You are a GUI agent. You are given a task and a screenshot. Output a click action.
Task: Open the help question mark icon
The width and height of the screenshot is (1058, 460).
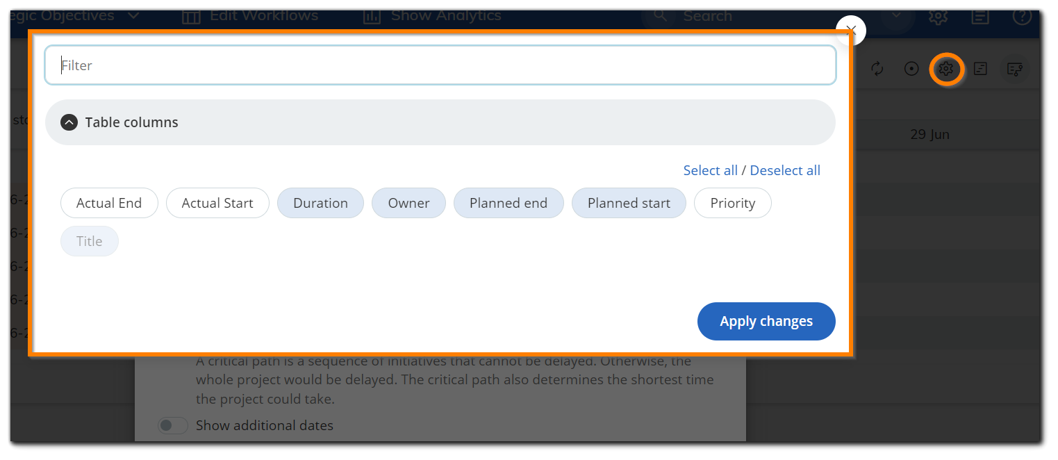pyautogui.click(x=1022, y=16)
